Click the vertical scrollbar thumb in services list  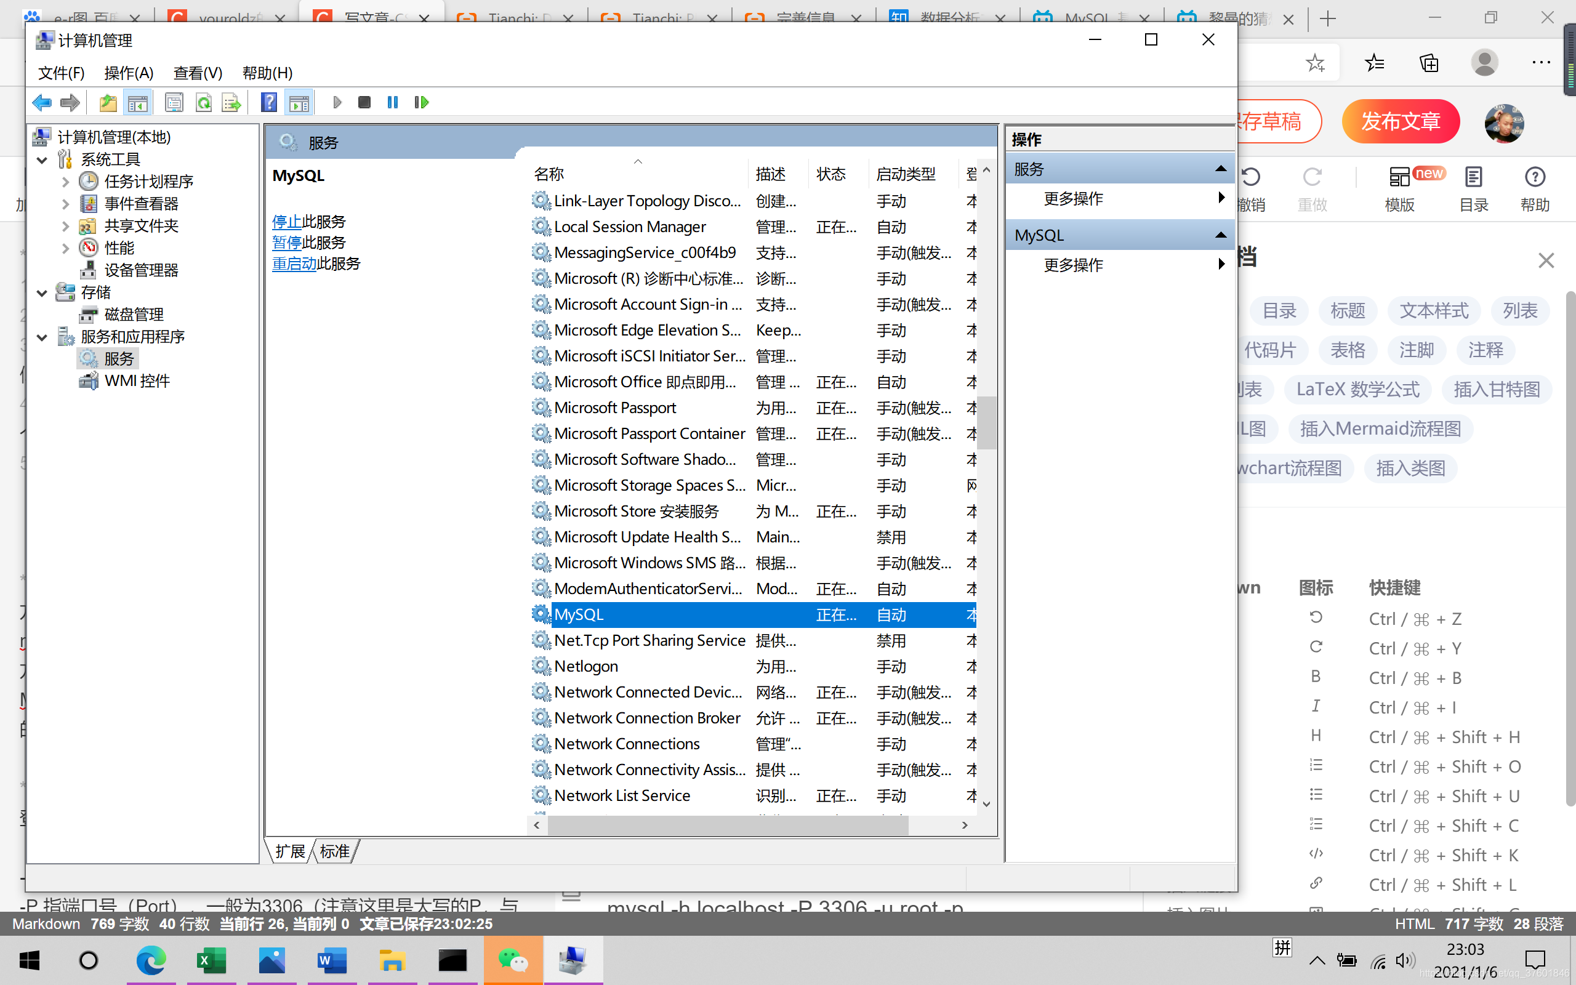986,422
